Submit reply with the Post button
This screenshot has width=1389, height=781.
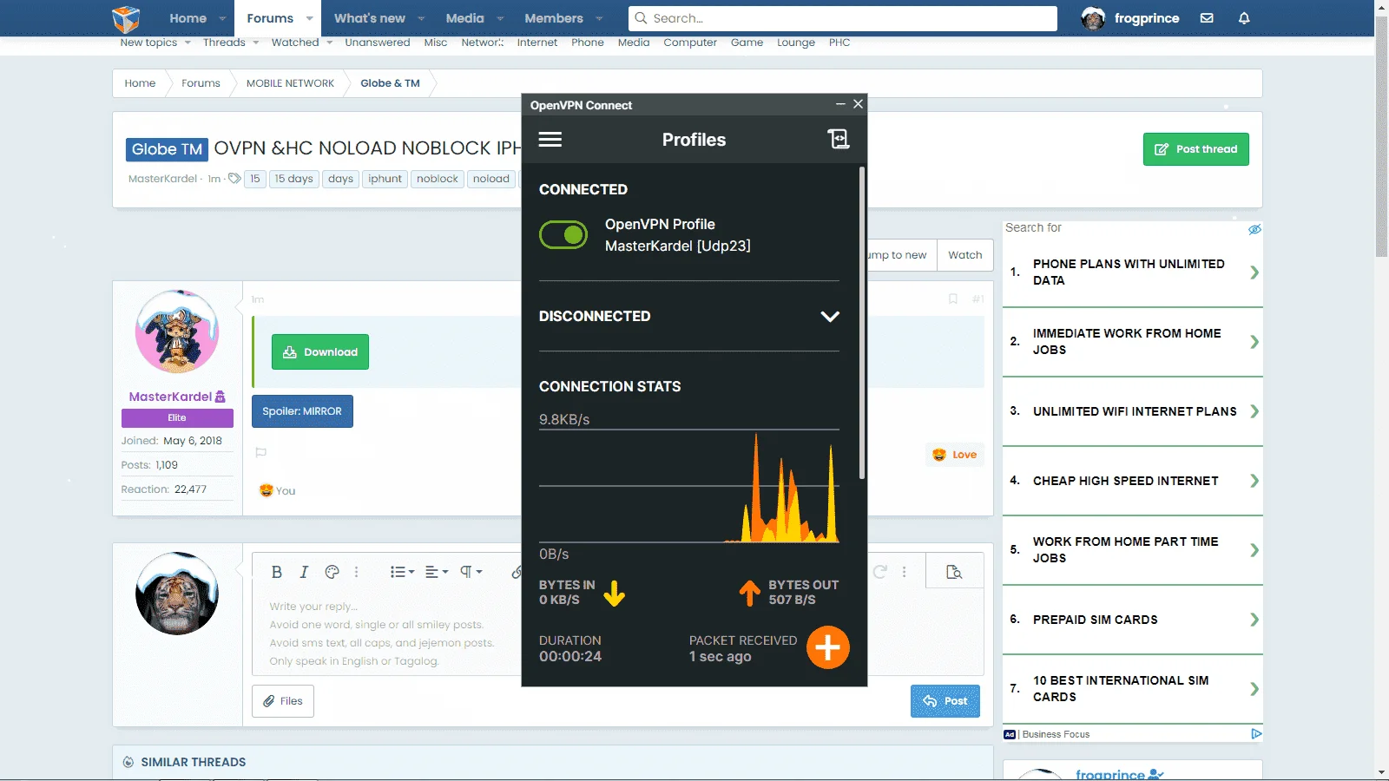click(945, 701)
